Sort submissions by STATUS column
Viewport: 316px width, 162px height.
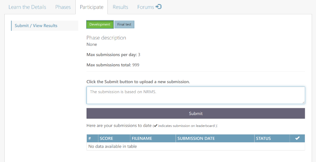[x=271, y=138]
